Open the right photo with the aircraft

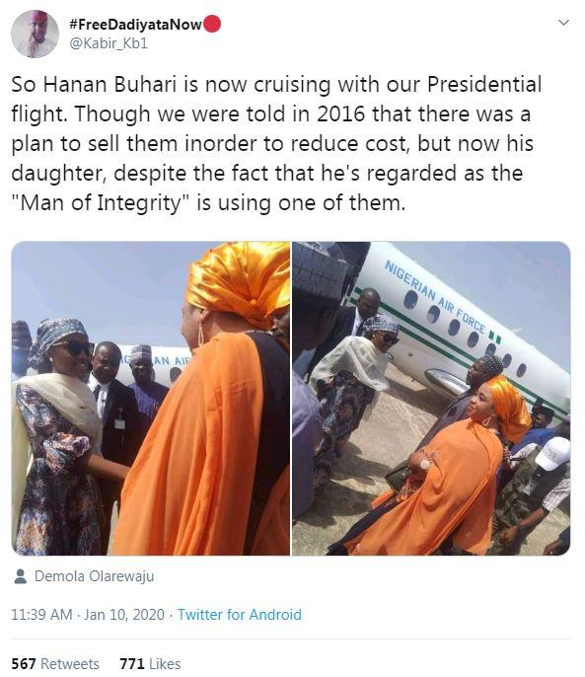431,398
